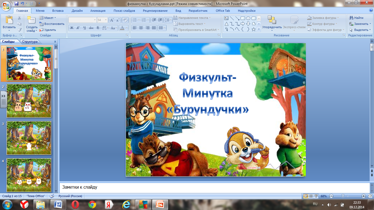The image size is (374, 210).
Task: Open the Рецензирование tab
Action: click(x=155, y=11)
